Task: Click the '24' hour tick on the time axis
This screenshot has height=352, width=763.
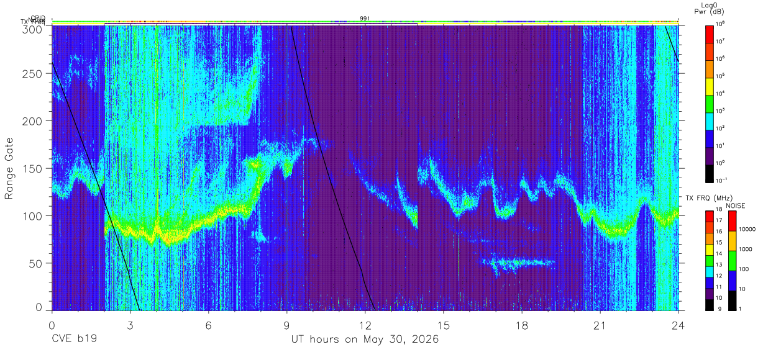Action: 678,325
